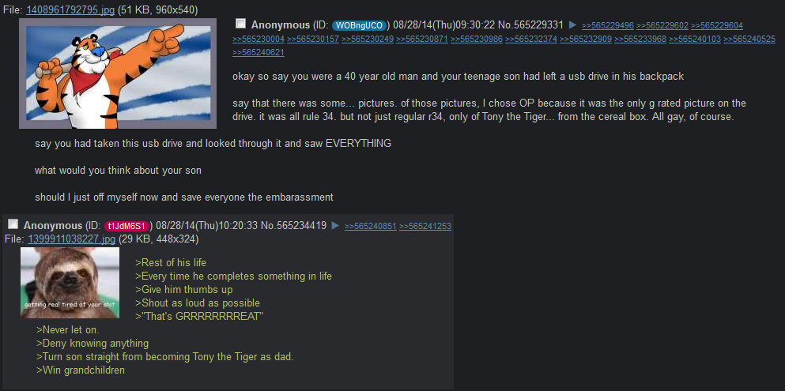Click poster ID badge WOBngUCO
The height and width of the screenshot is (391, 785).
[x=360, y=25]
